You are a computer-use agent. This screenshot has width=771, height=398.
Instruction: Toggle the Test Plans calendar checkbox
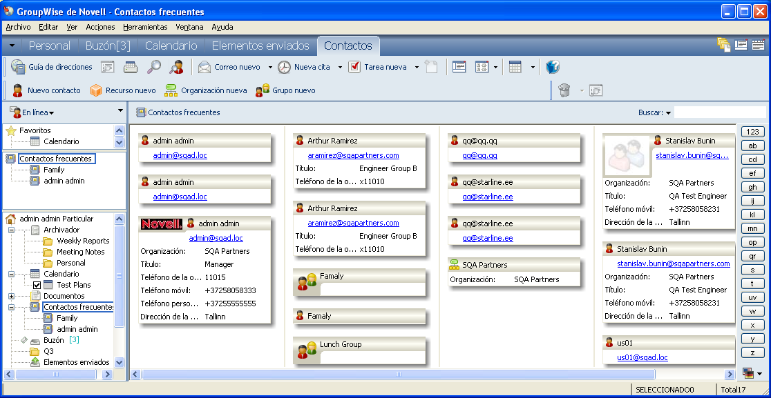point(37,285)
